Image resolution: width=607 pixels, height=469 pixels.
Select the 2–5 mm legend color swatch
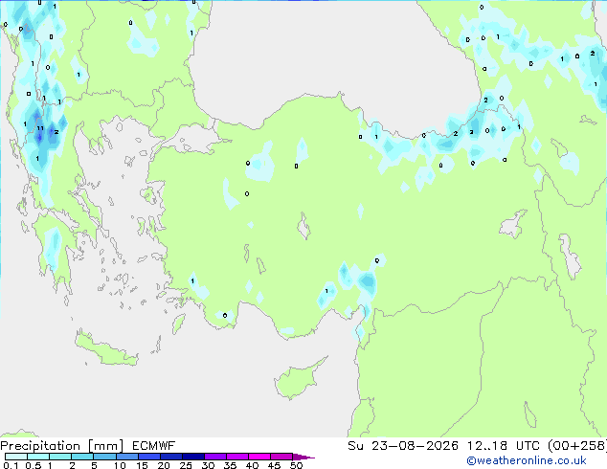(82, 457)
